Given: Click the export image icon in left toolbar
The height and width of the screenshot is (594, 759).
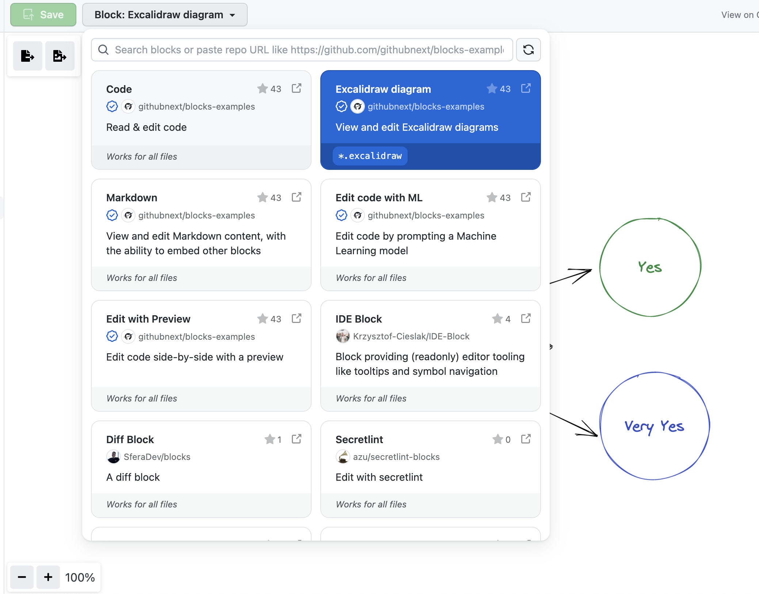Looking at the screenshot, I should point(60,56).
